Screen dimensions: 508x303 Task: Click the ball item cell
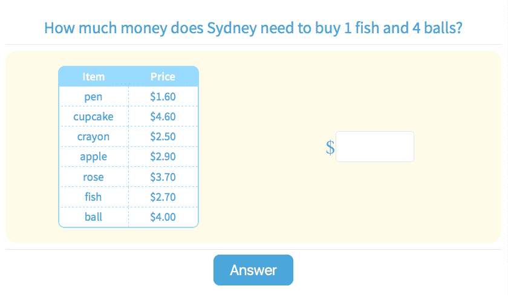point(94,217)
